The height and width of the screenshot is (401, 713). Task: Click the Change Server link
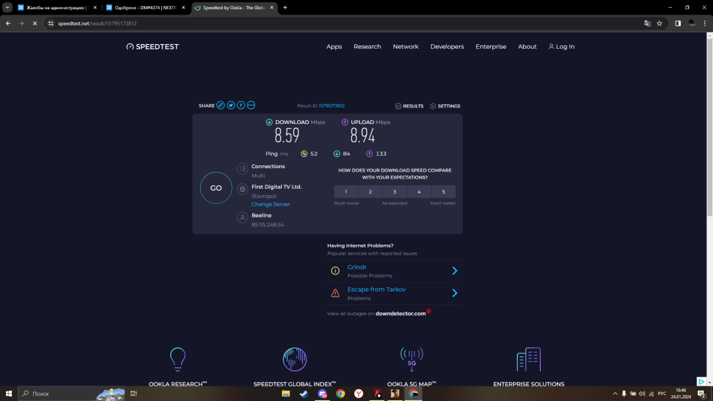click(x=271, y=204)
